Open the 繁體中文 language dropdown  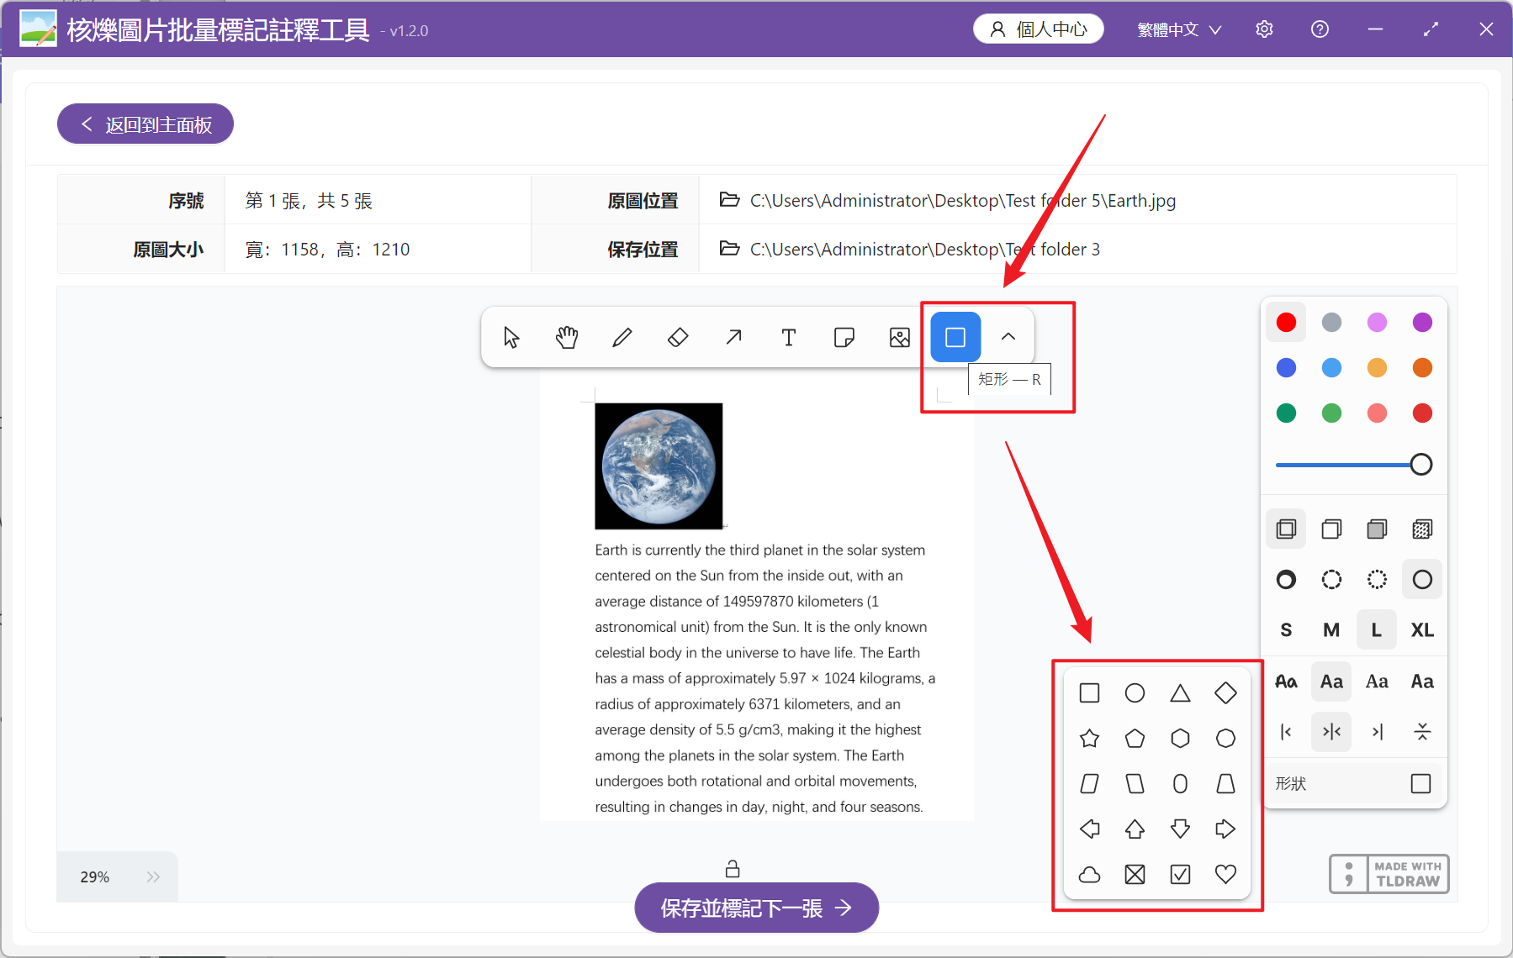point(1179,29)
